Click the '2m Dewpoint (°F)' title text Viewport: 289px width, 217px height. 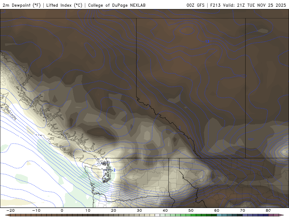click(22, 5)
